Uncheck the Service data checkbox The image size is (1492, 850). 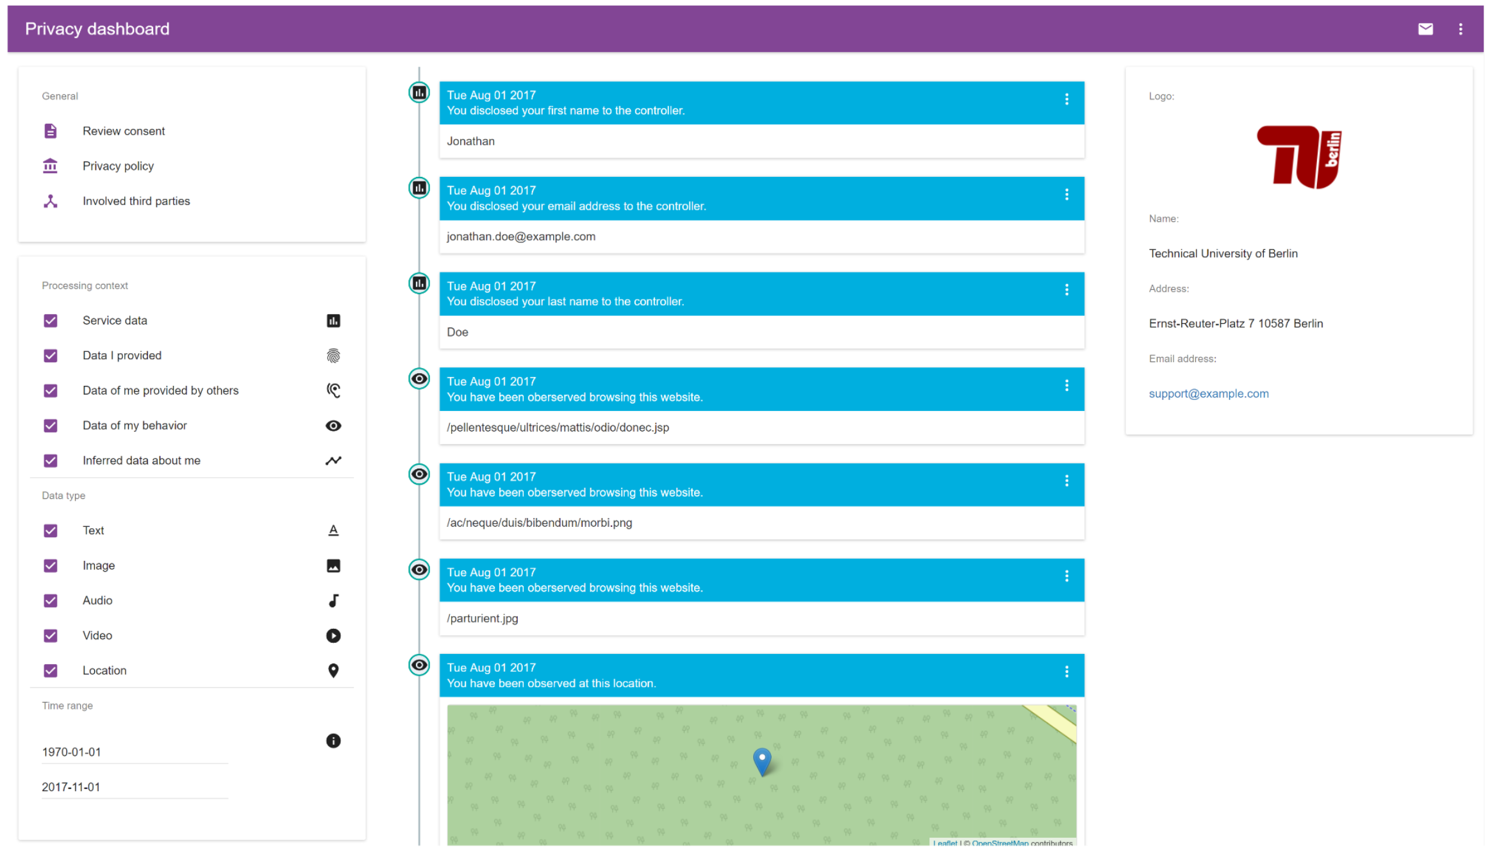pos(51,321)
